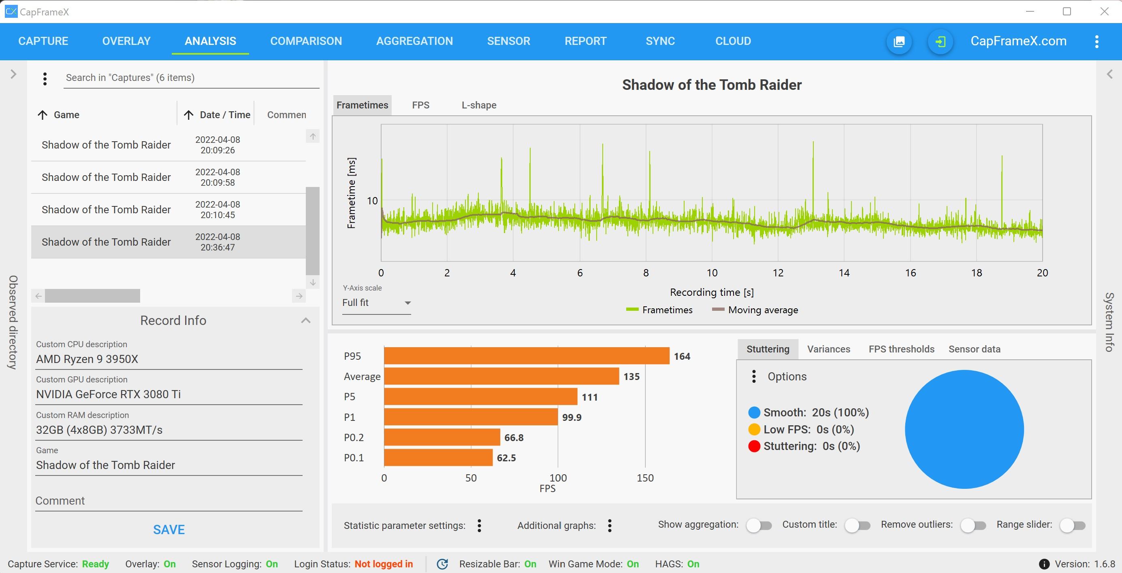Screen dimensions: 1122x573
Task: Open the OVERLAY tab
Action: [126, 41]
